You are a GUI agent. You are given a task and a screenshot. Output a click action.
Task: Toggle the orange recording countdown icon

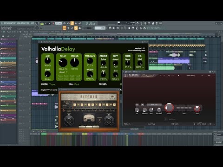point(72,23)
